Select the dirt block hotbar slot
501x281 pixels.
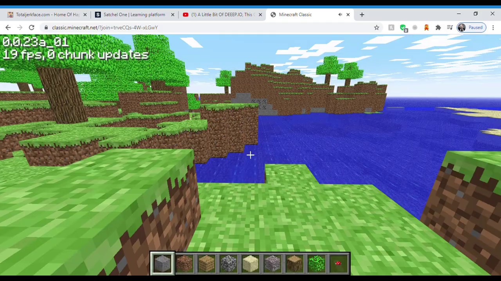tap(184, 264)
